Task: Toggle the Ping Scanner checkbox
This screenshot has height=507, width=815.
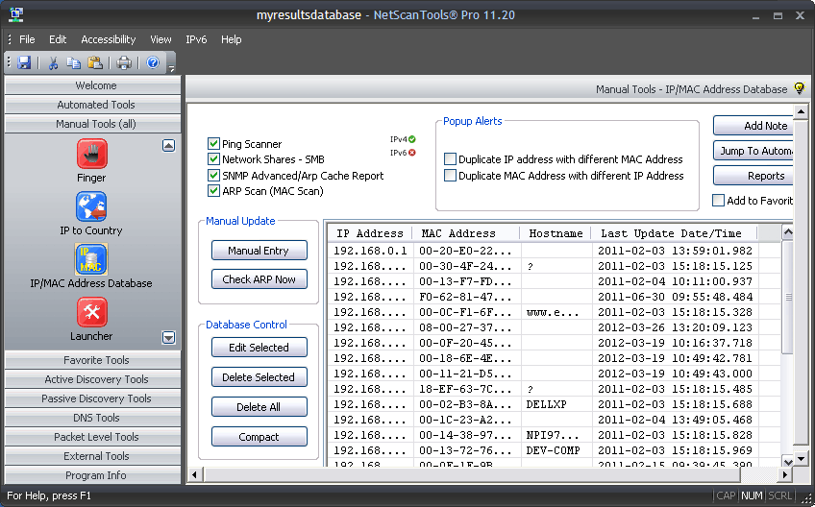Action: (x=213, y=144)
